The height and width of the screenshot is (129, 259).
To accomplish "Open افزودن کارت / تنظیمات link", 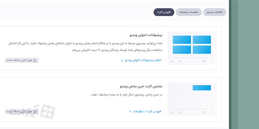I will coord(147,111).
